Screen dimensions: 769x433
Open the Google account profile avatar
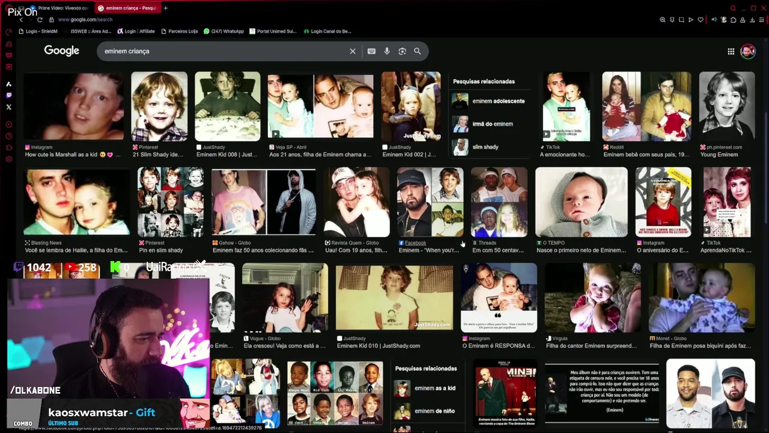tap(748, 51)
